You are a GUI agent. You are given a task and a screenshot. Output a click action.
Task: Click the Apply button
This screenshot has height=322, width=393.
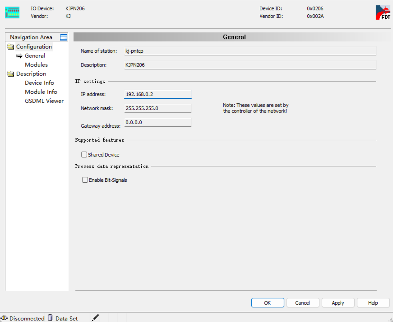[338, 303]
